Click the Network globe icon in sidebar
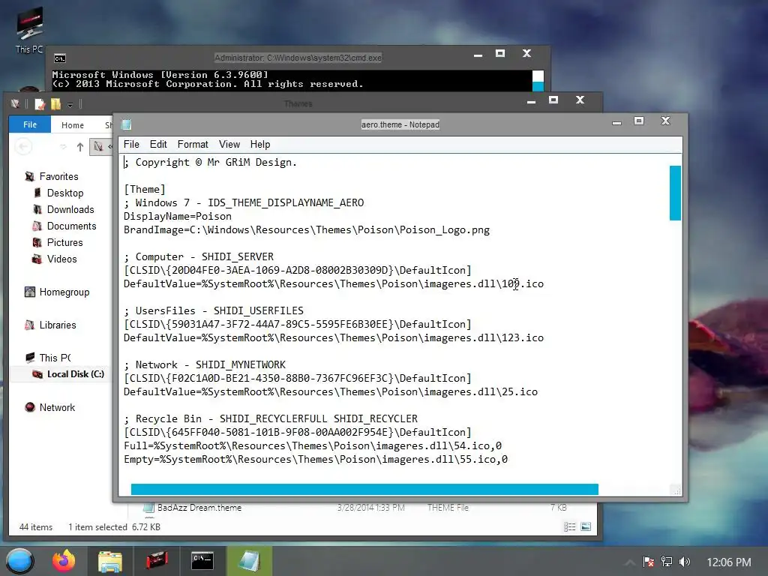 pyautogui.click(x=30, y=407)
